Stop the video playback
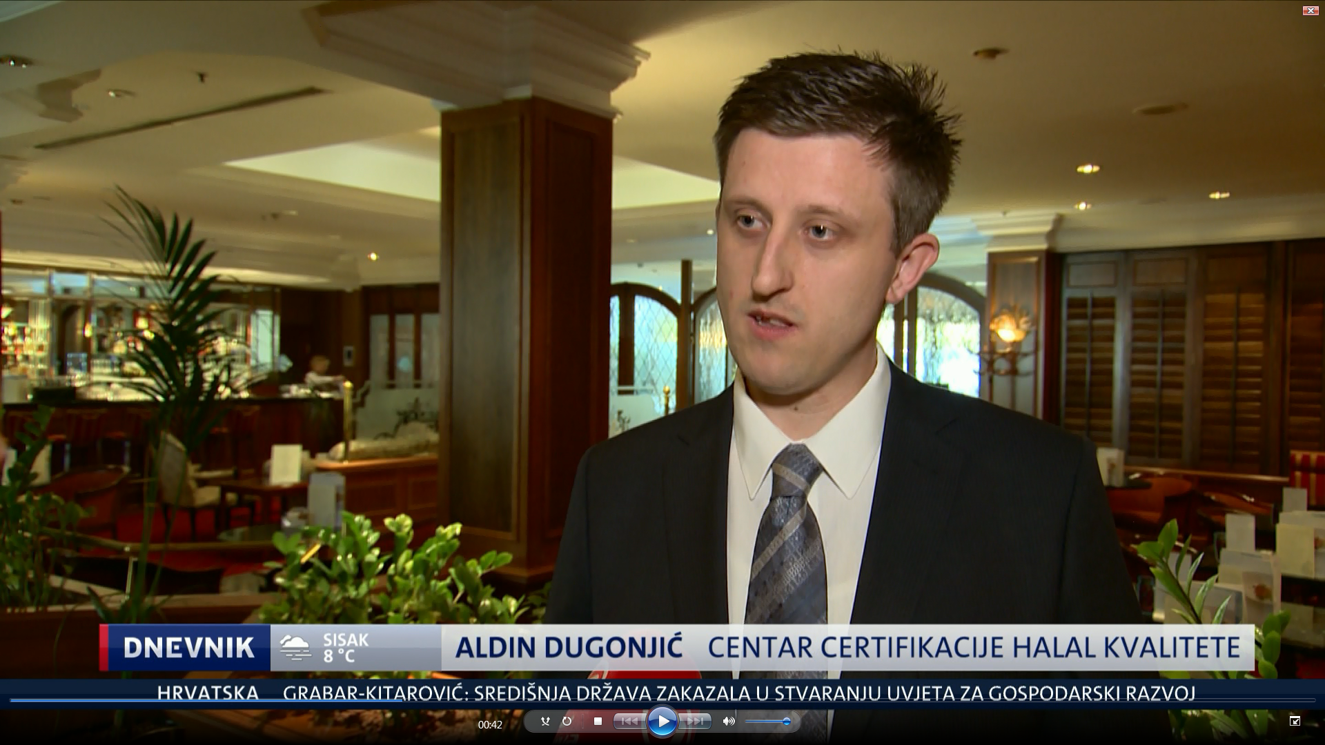Screen dimensions: 1325x745 coord(598,722)
